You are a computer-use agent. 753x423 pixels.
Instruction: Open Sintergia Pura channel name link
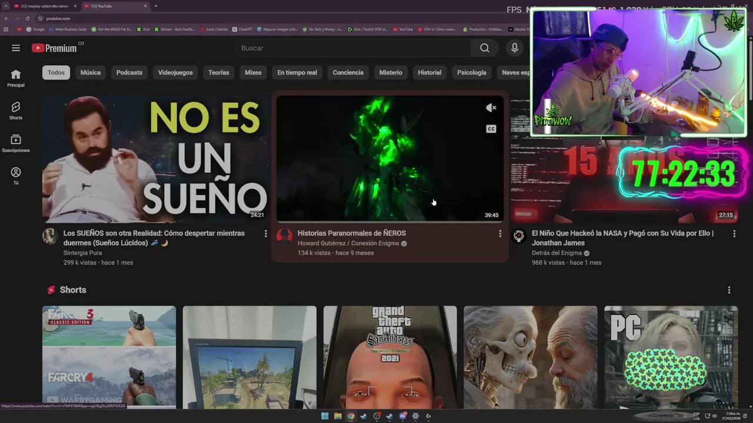tap(82, 253)
